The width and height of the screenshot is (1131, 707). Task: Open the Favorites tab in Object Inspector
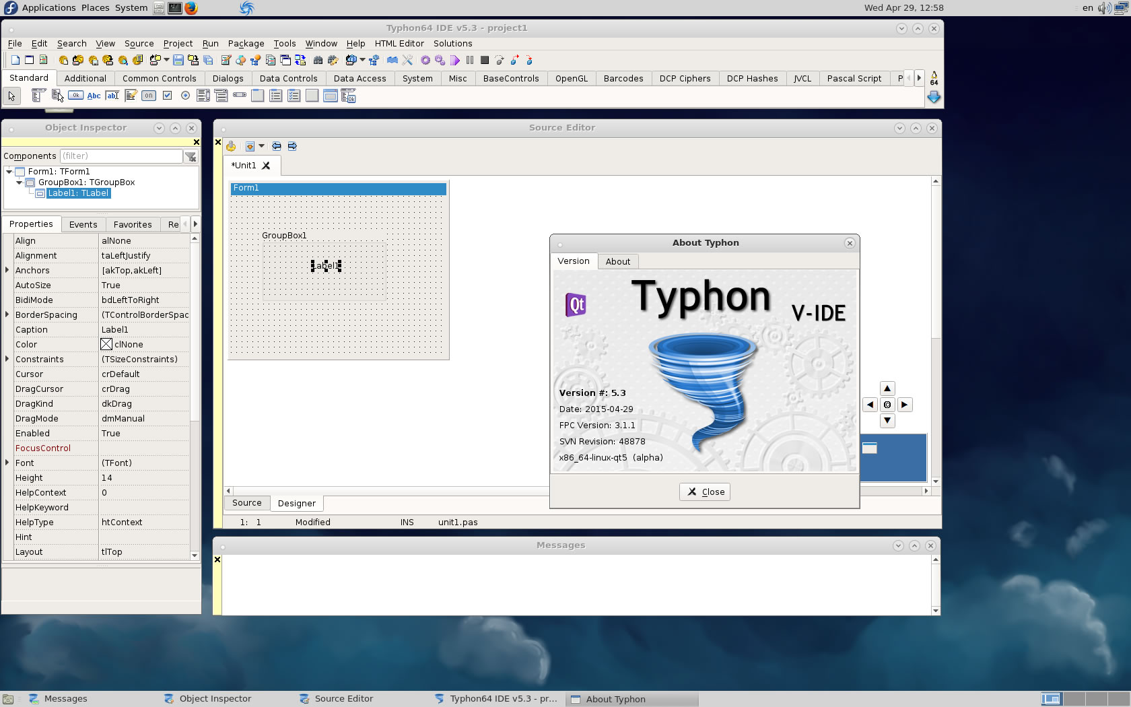tap(133, 224)
